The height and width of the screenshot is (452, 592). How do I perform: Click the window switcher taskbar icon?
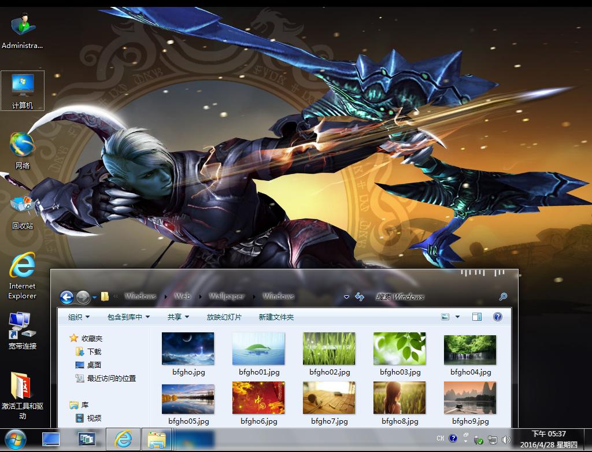87,439
